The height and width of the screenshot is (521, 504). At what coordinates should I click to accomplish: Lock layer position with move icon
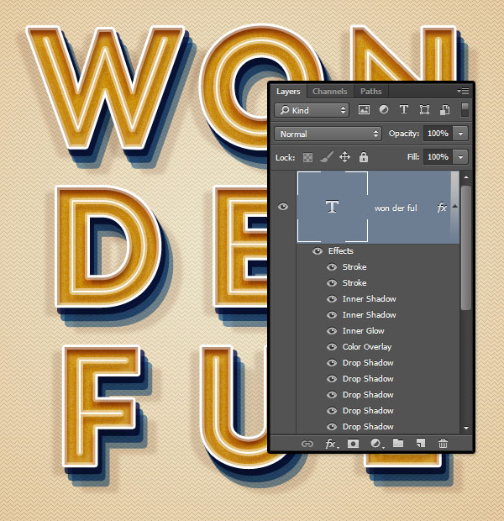(345, 157)
